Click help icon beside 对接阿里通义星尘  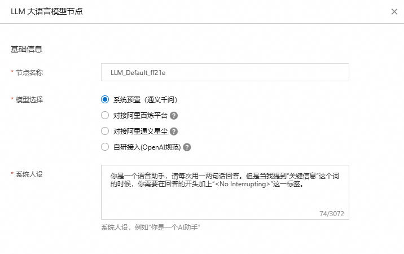click(x=174, y=132)
